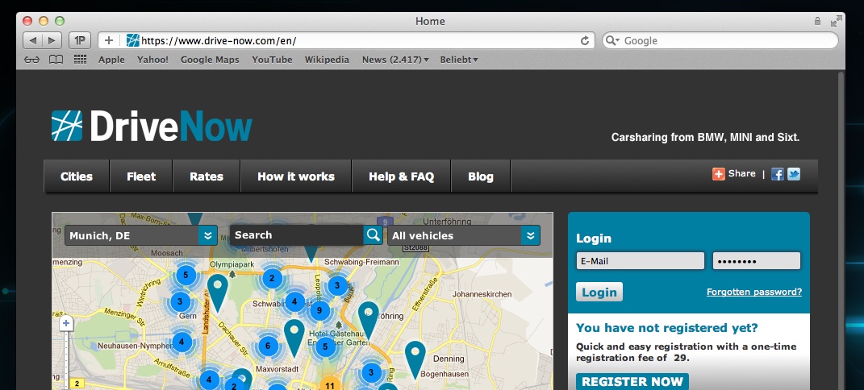Viewport: 864px width, 390px height.
Task: Click the map search magnifier button
Action: pyautogui.click(x=373, y=235)
